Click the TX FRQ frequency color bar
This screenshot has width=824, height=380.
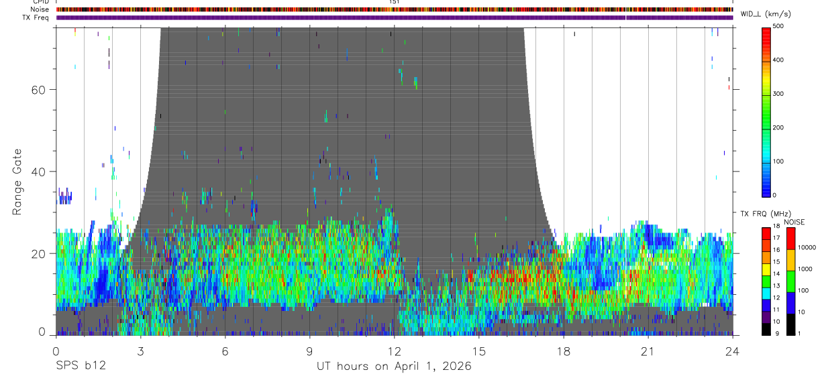pos(766,281)
